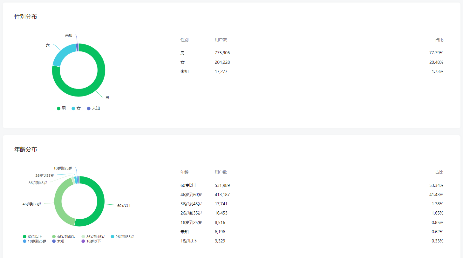
Task: Toggle the 18岁以下 legend entry in age chart
Action: click(x=91, y=241)
